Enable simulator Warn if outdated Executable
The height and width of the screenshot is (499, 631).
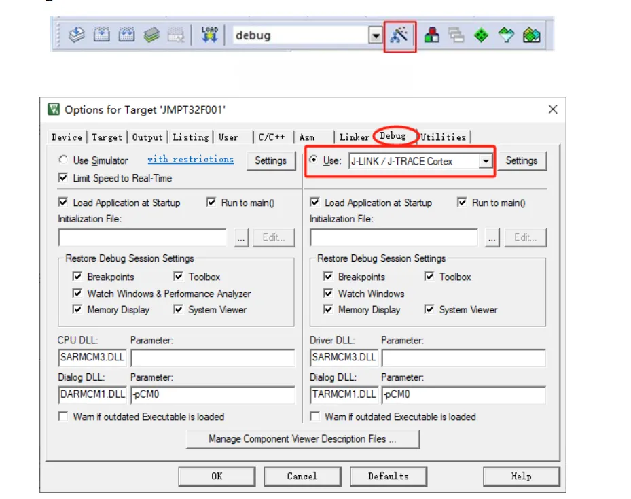63,417
